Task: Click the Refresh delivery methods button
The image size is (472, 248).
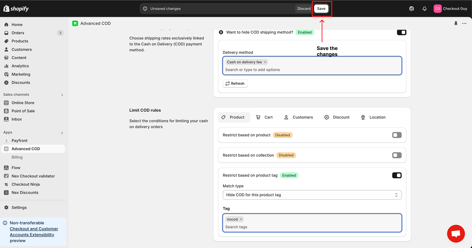Action: click(x=235, y=84)
